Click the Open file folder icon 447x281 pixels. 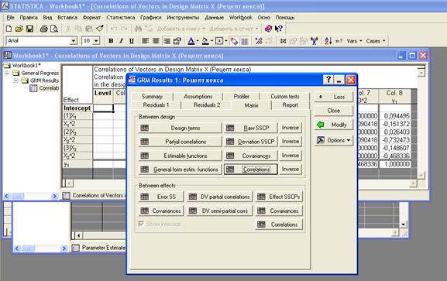[19, 29]
